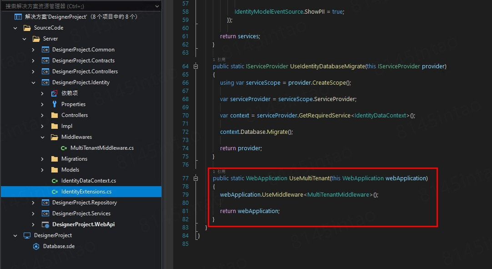Collapse the Server folder
This screenshot has width=492, height=269.
pyautogui.click(x=24, y=39)
